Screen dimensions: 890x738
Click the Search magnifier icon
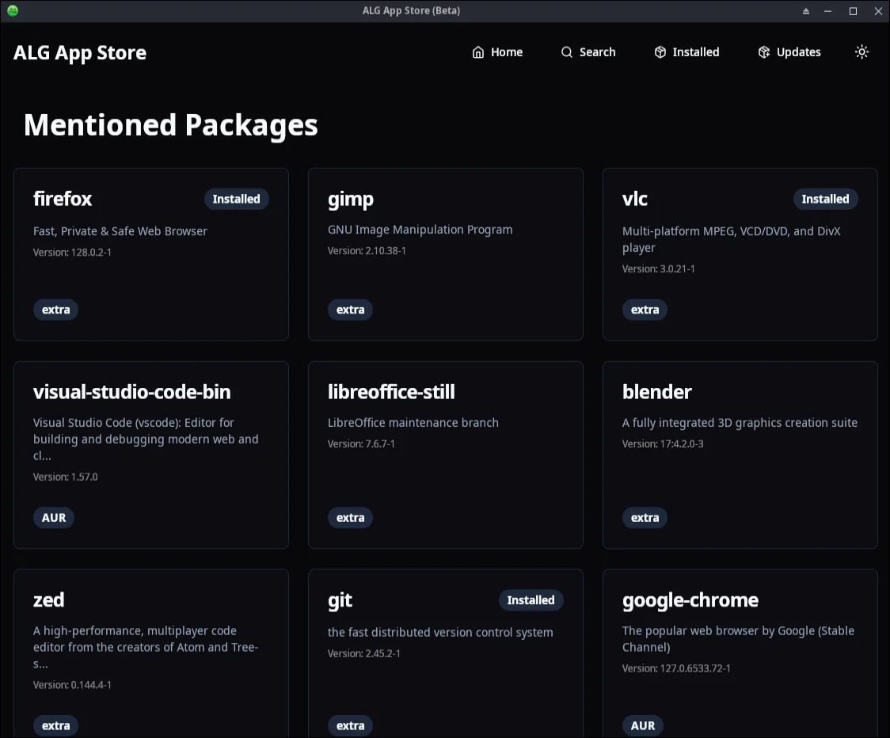[x=566, y=52]
